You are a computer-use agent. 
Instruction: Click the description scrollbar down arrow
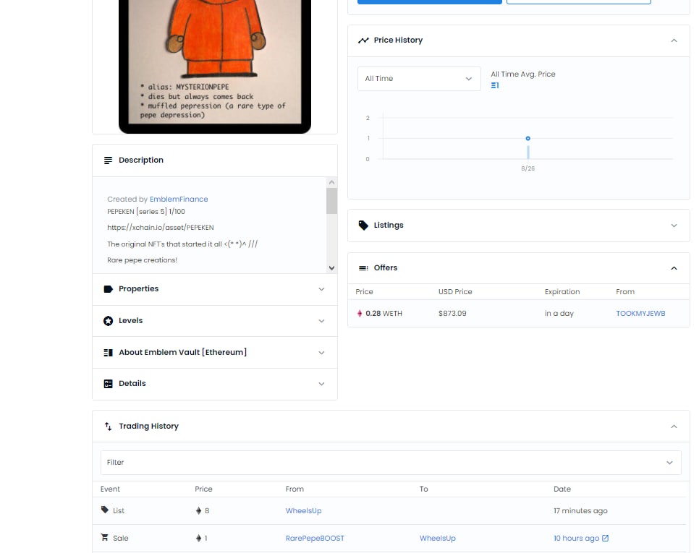[331, 268]
